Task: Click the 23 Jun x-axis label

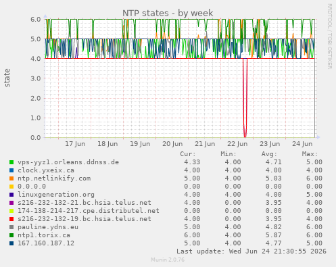Action: pyautogui.click(x=270, y=144)
